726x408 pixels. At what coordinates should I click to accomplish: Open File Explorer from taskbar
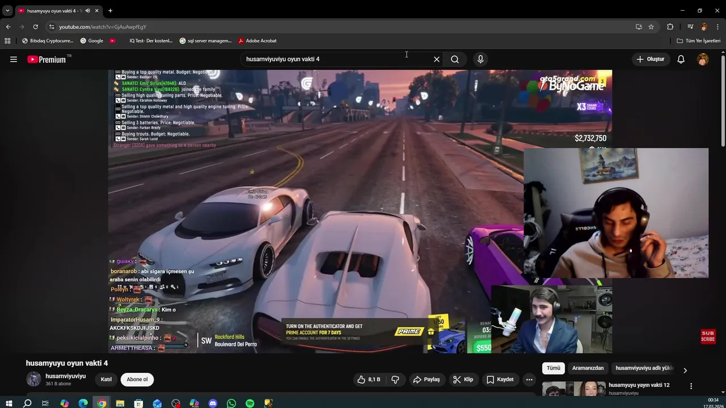pyautogui.click(x=120, y=403)
